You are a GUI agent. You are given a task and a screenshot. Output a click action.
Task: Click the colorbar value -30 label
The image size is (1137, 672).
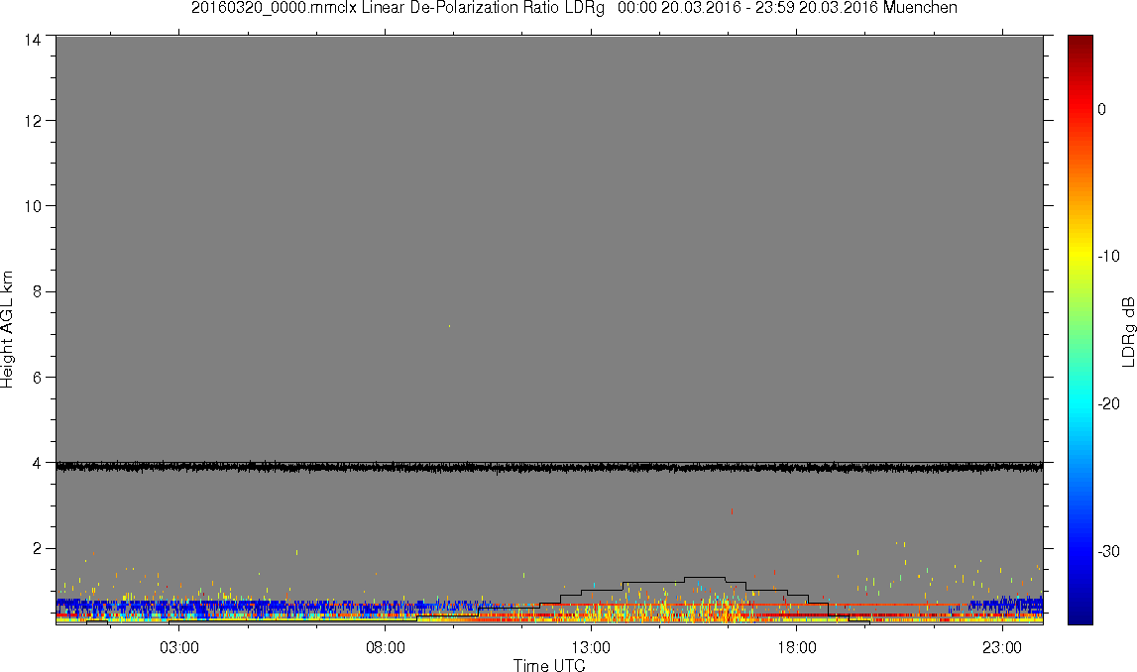1108,552
